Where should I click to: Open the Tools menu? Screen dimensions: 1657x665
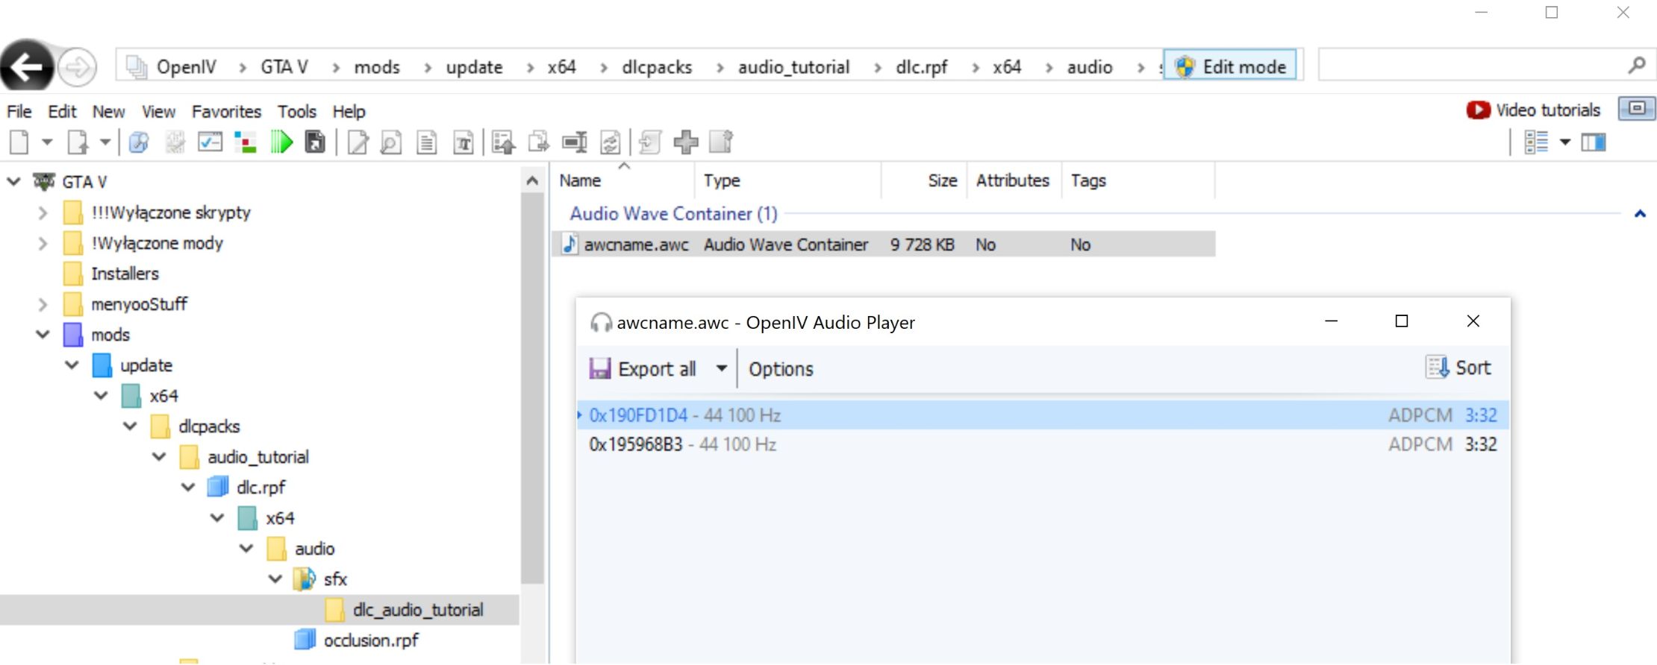(x=297, y=112)
